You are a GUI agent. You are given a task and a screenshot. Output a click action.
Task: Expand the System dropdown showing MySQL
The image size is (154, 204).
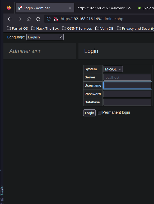coord(113,69)
